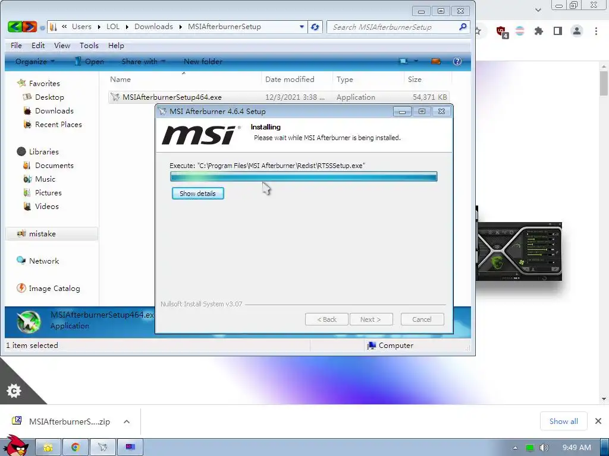
Task: Open the Explorer help icon
Action: click(x=457, y=61)
